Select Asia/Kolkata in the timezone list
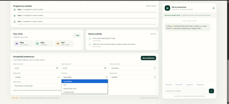Viewport: 229px width, 104px height. [x=85, y=81]
